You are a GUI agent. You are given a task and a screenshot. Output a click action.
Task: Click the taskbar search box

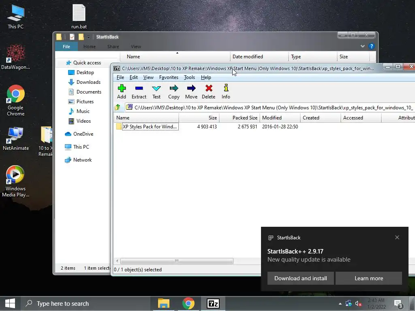[x=85, y=304]
